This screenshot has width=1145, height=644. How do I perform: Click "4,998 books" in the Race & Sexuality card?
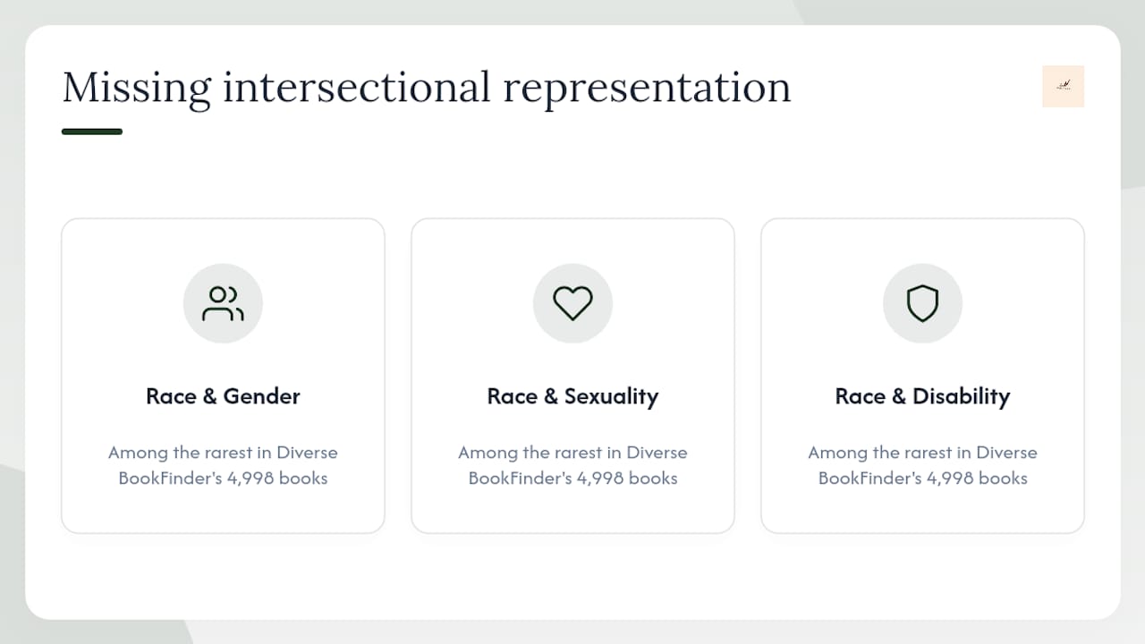click(627, 478)
